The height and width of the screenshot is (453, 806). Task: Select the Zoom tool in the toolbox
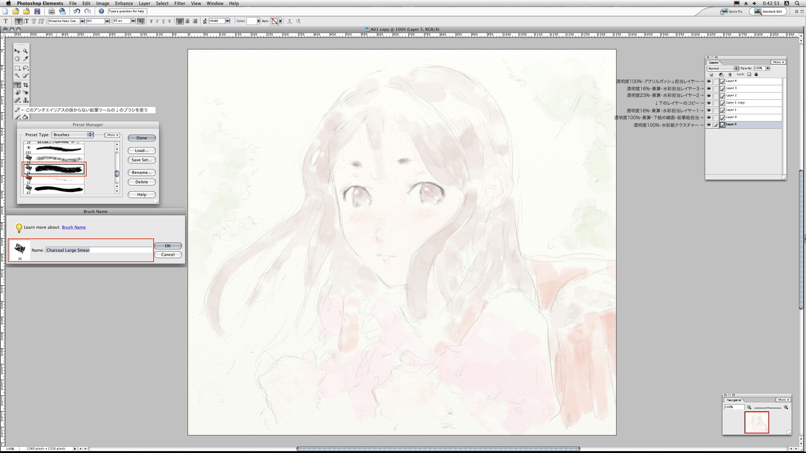pos(26,51)
